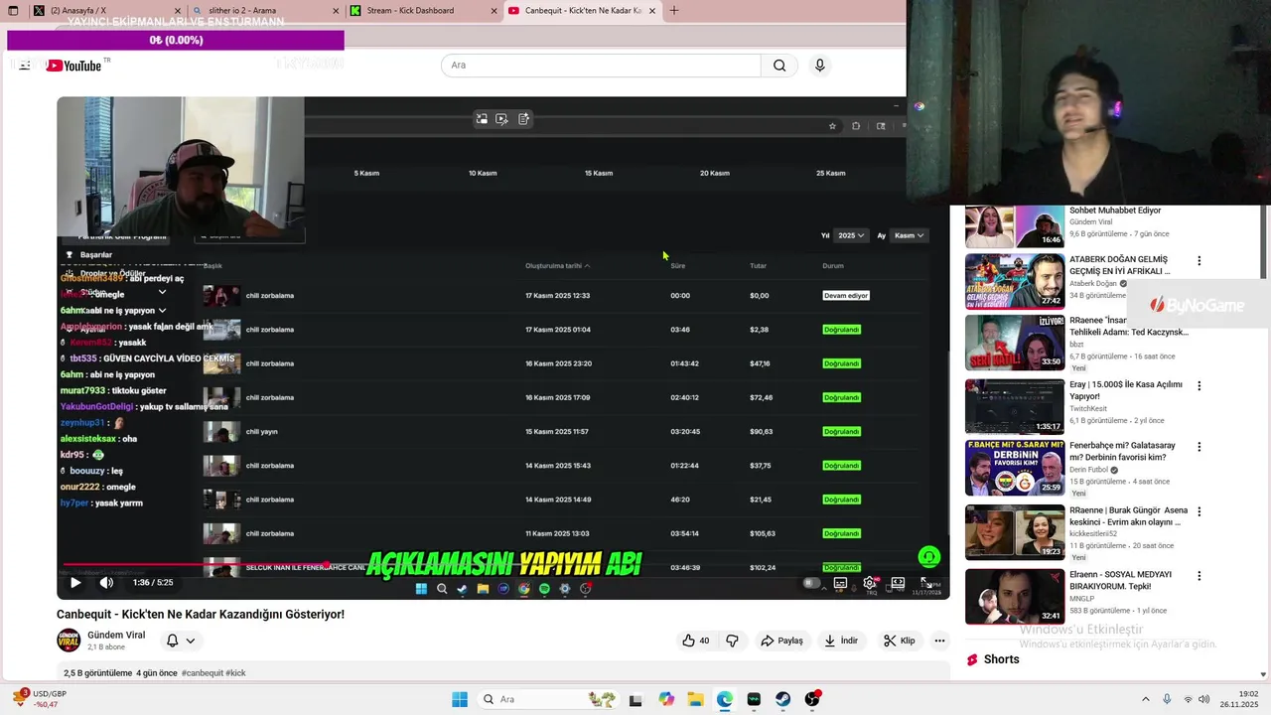Image resolution: width=1271 pixels, height=715 pixels.
Task: Expand the subscription notification chevron
Action: 191,641
